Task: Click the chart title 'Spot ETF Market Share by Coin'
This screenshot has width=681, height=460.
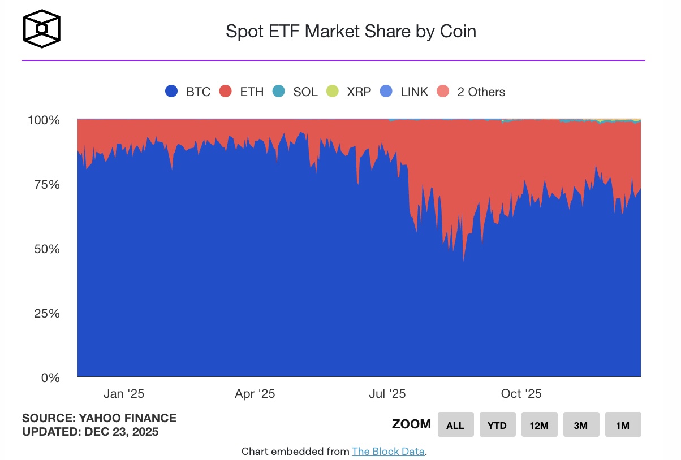Action: 351,31
